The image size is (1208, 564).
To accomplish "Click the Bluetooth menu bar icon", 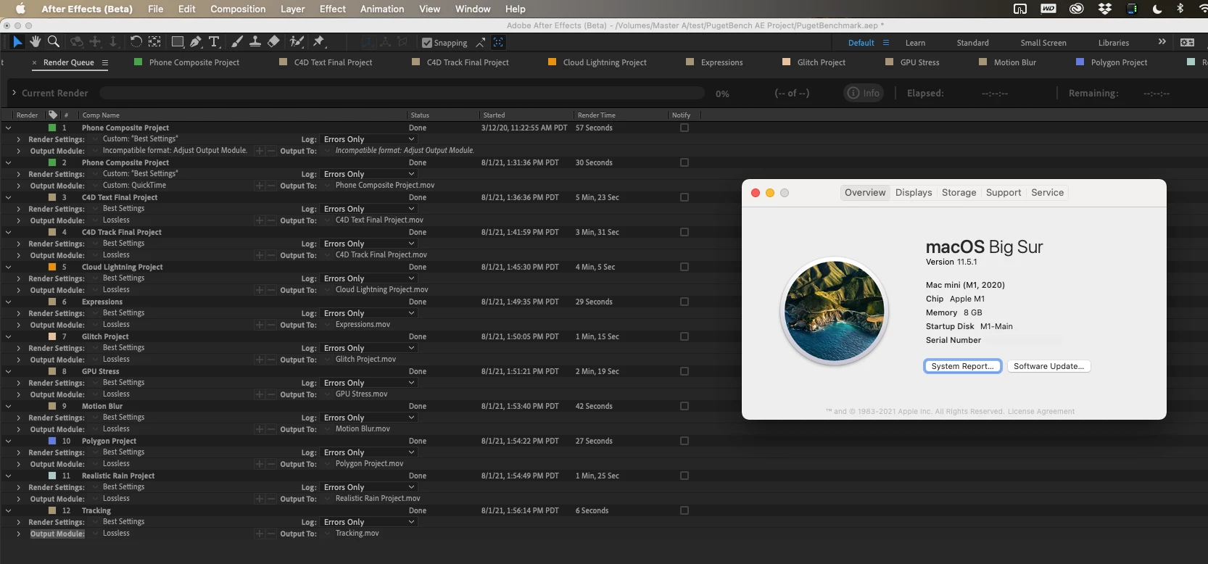I will tap(1180, 9).
